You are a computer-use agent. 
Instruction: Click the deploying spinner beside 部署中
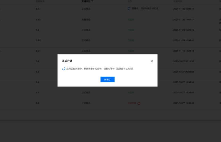pos(129,8)
